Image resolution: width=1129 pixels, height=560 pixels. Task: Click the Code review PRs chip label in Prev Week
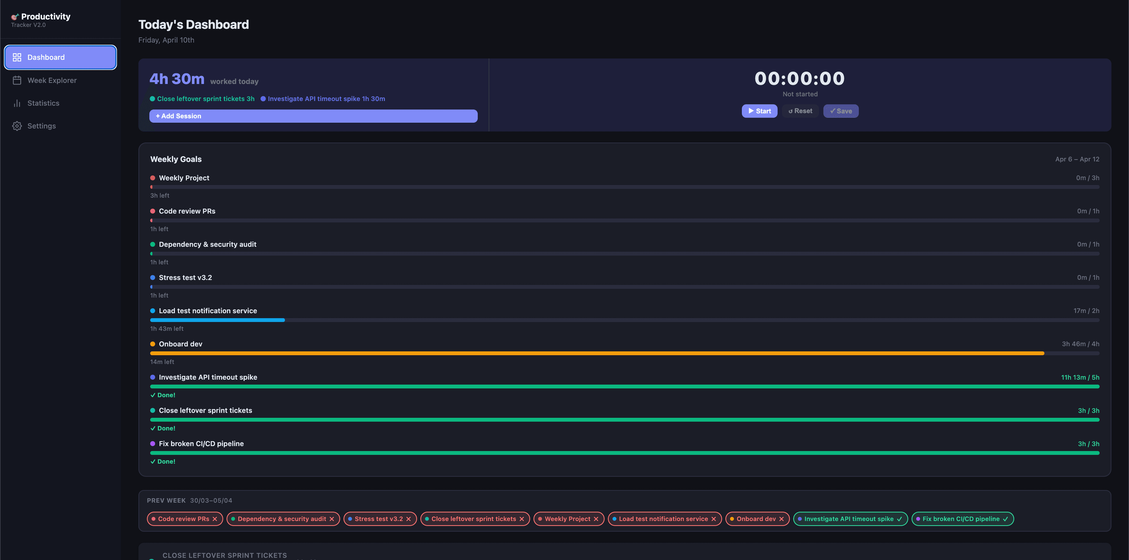pyautogui.click(x=184, y=519)
